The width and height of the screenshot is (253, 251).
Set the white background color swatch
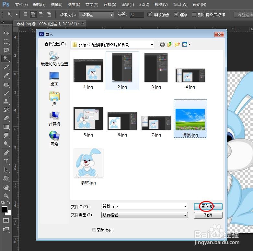pyautogui.click(x=9, y=213)
